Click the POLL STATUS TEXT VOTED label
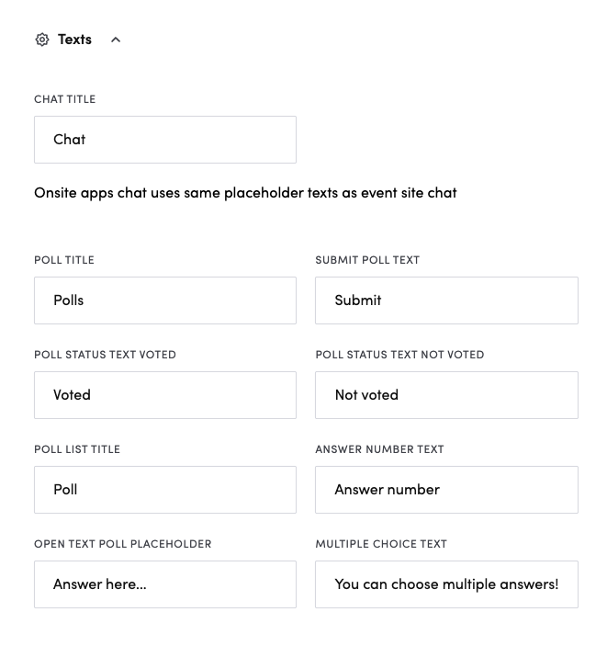The height and width of the screenshot is (646, 607). (105, 355)
